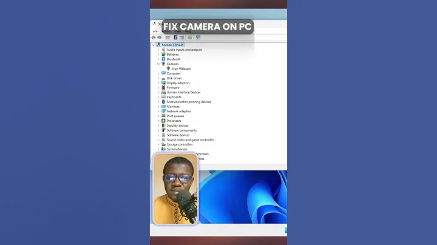Image resolution: width=437 pixels, height=245 pixels.
Task: Expand the Processors chevron
Action: (x=158, y=121)
